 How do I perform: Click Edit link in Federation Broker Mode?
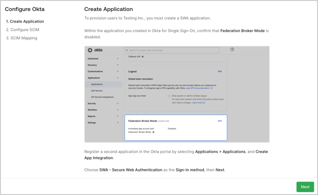click(220, 121)
